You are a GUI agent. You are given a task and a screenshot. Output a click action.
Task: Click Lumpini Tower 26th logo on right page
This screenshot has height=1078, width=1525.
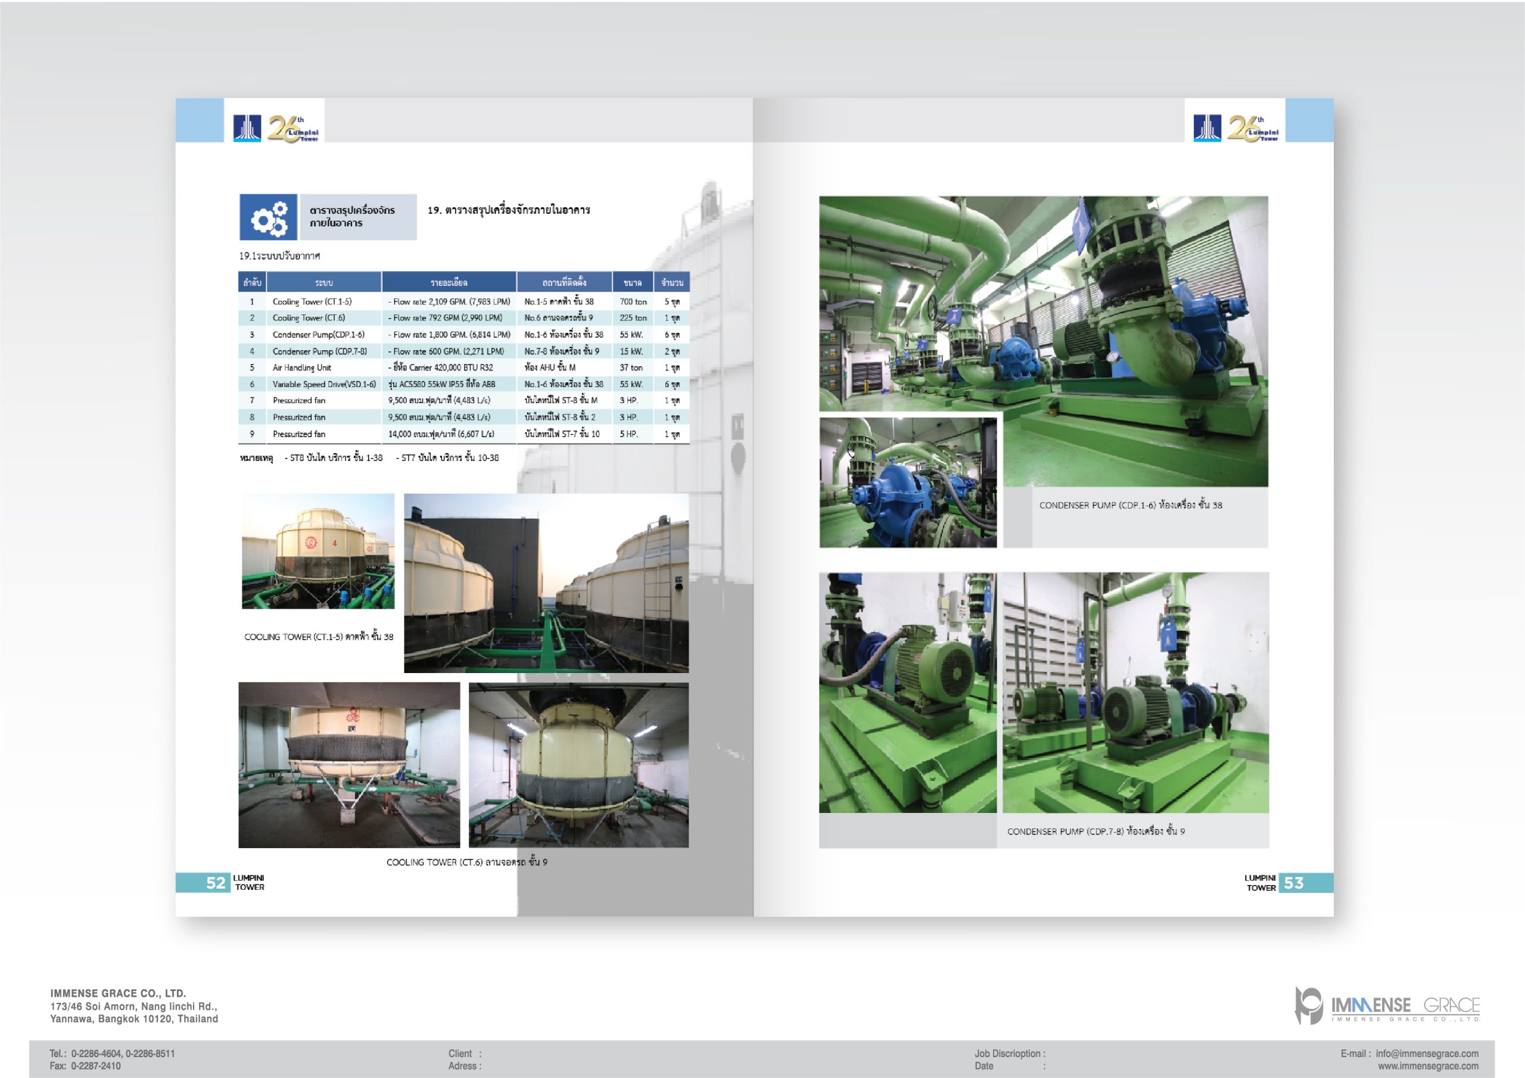1235,128
